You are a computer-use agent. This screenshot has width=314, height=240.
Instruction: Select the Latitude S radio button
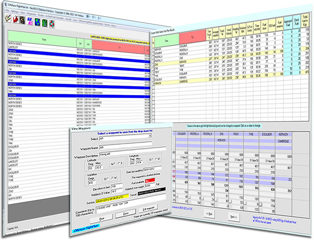119,164
